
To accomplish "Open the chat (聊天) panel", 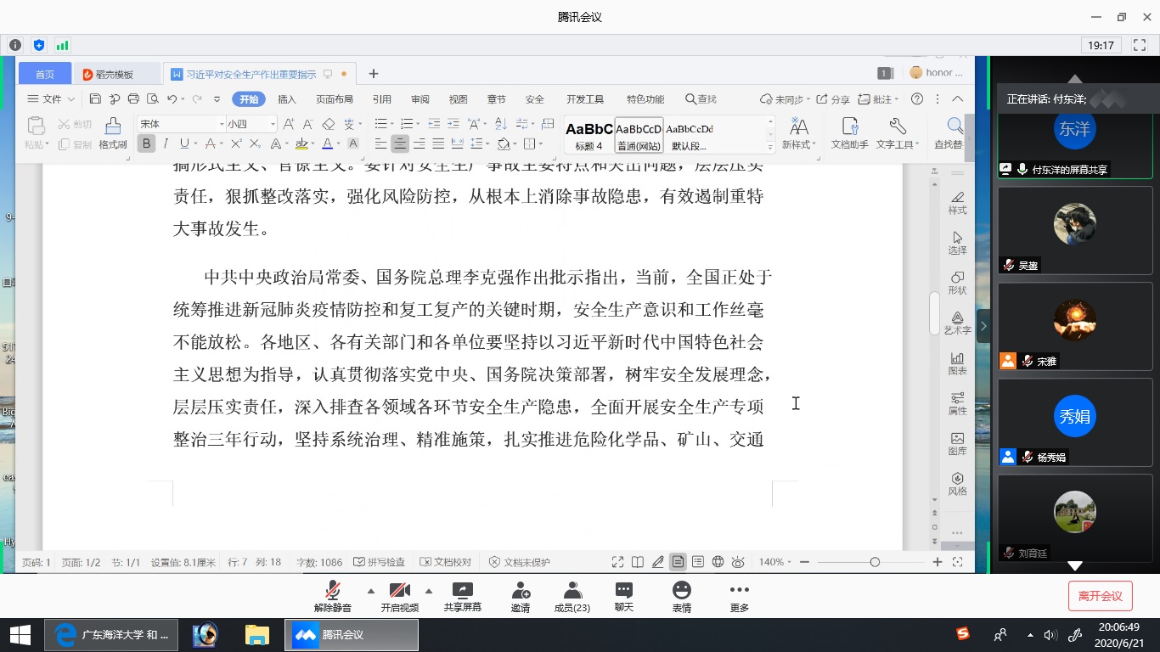I will (x=623, y=591).
